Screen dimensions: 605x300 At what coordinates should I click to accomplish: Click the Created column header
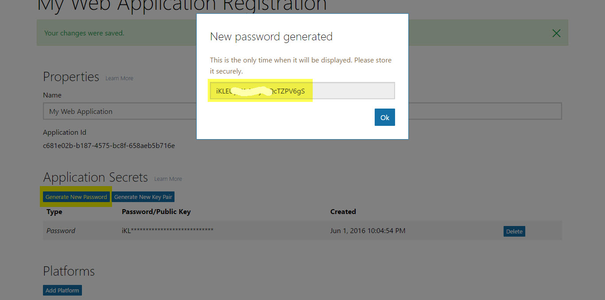(x=343, y=212)
